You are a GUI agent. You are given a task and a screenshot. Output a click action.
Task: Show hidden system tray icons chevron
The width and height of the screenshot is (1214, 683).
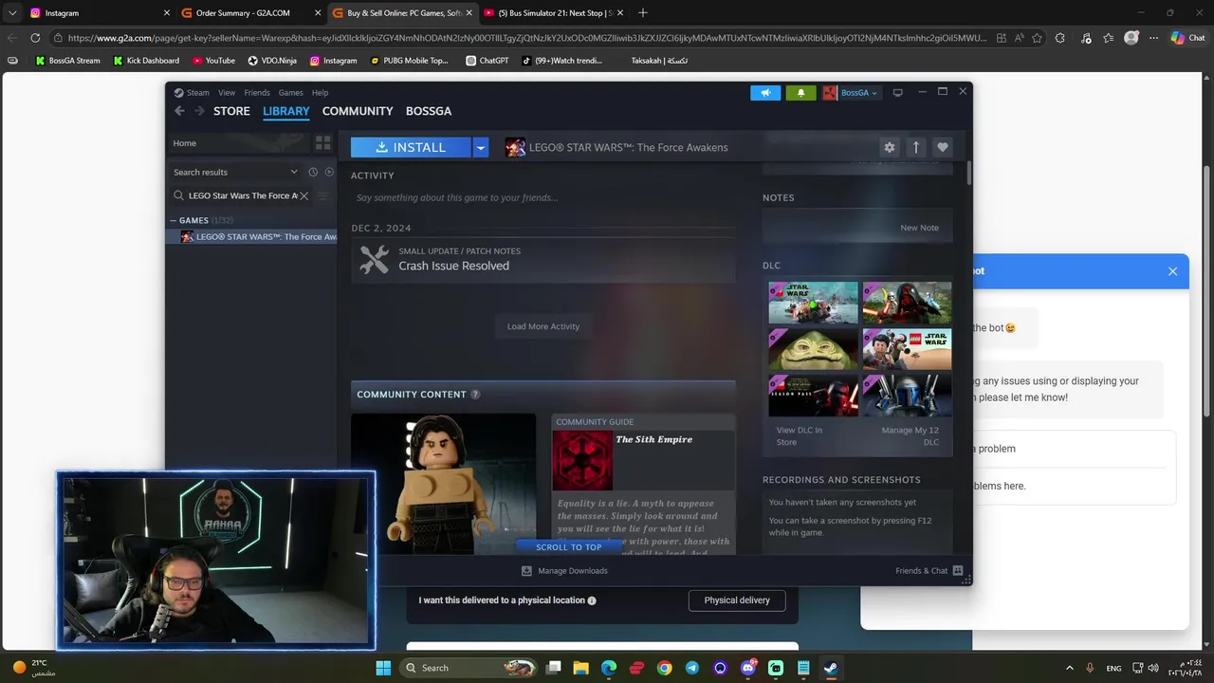pyautogui.click(x=1069, y=668)
